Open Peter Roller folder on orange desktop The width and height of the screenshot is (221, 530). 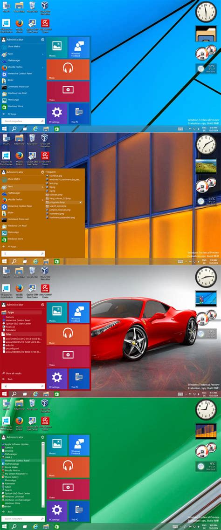pos(19,139)
